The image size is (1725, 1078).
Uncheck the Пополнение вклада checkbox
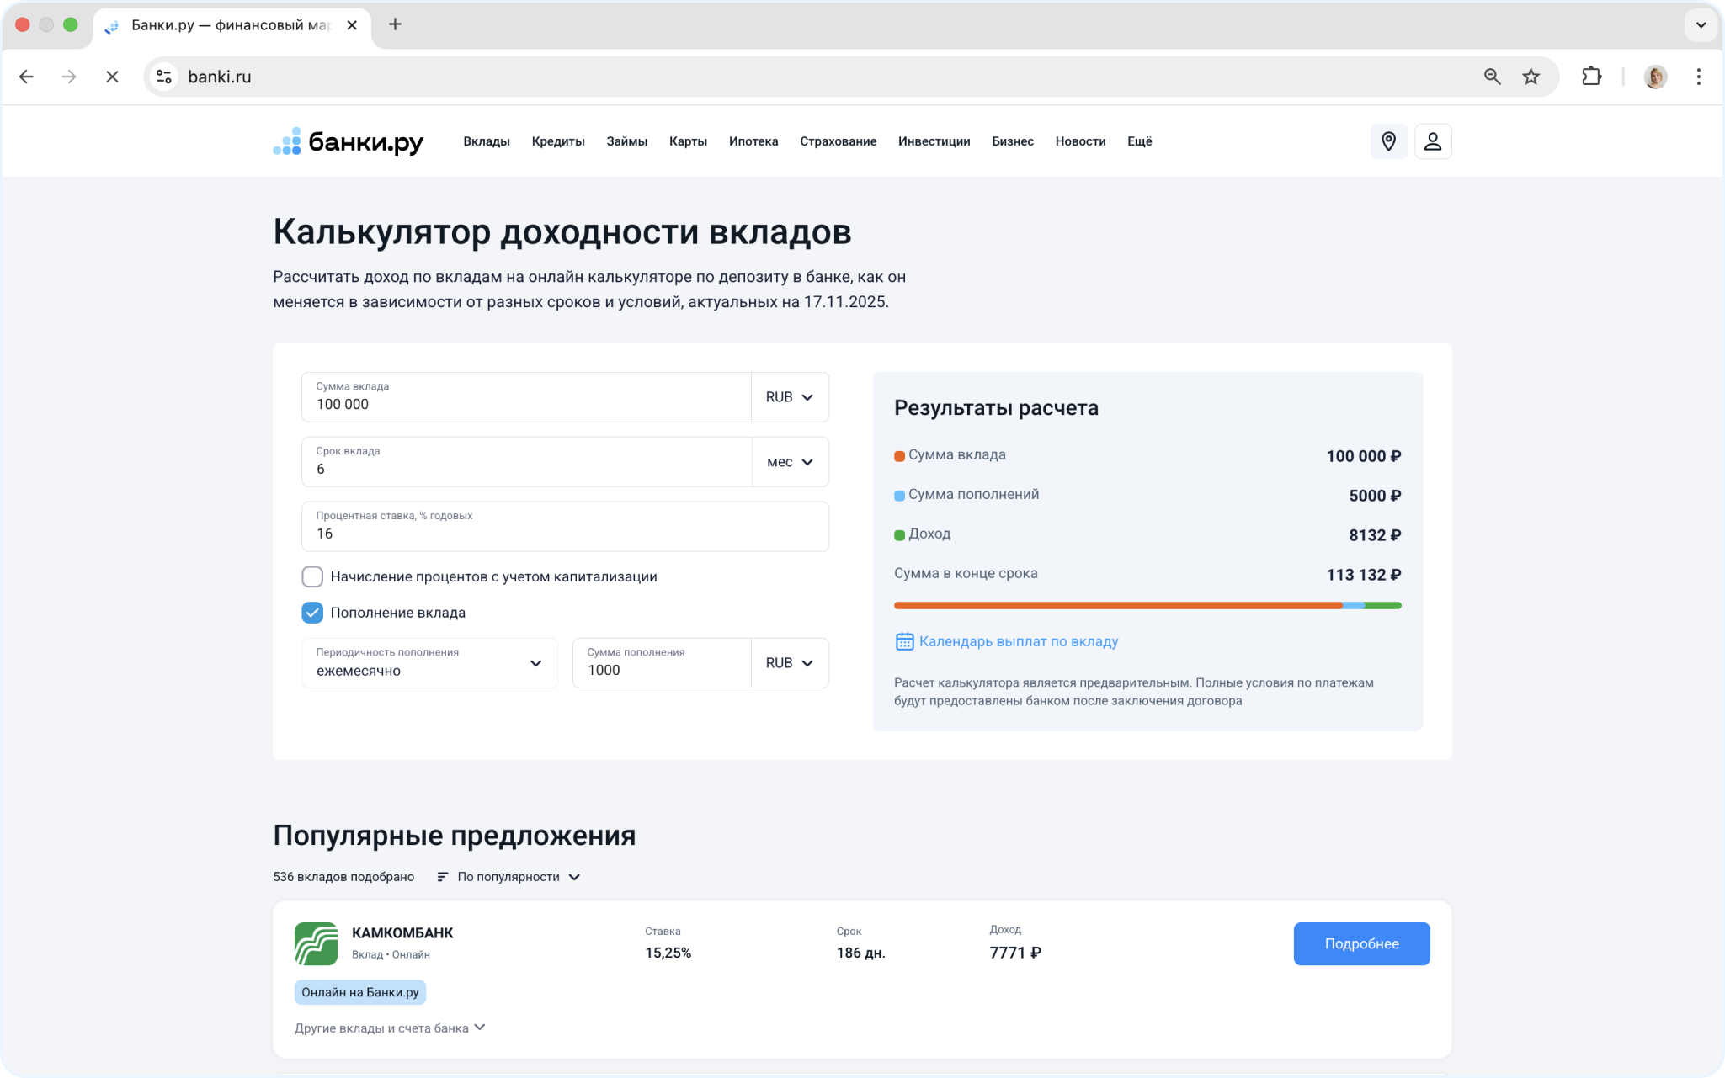click(312, 613)
